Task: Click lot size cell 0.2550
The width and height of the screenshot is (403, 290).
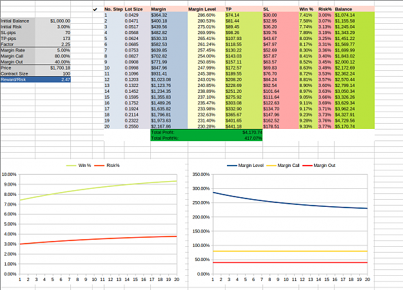Action: [x=137, y=126]
